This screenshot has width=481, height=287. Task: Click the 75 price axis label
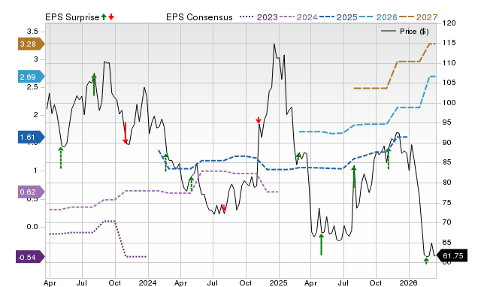[x=447, y=202]
